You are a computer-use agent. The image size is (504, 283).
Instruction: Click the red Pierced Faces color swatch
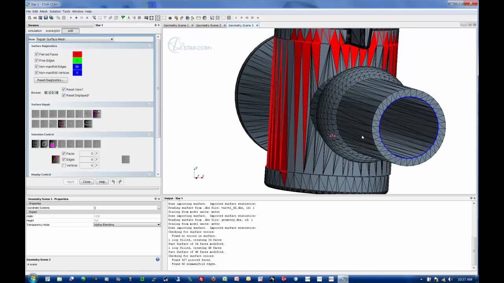point(77,54)
